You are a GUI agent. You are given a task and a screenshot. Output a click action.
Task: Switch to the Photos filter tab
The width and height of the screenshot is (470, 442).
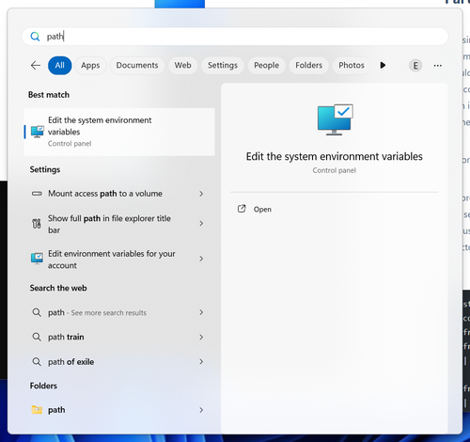pos(352,65)
